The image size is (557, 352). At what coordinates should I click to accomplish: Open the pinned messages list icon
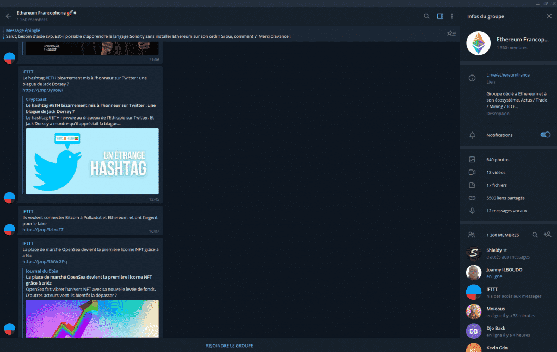pos(451,34)
